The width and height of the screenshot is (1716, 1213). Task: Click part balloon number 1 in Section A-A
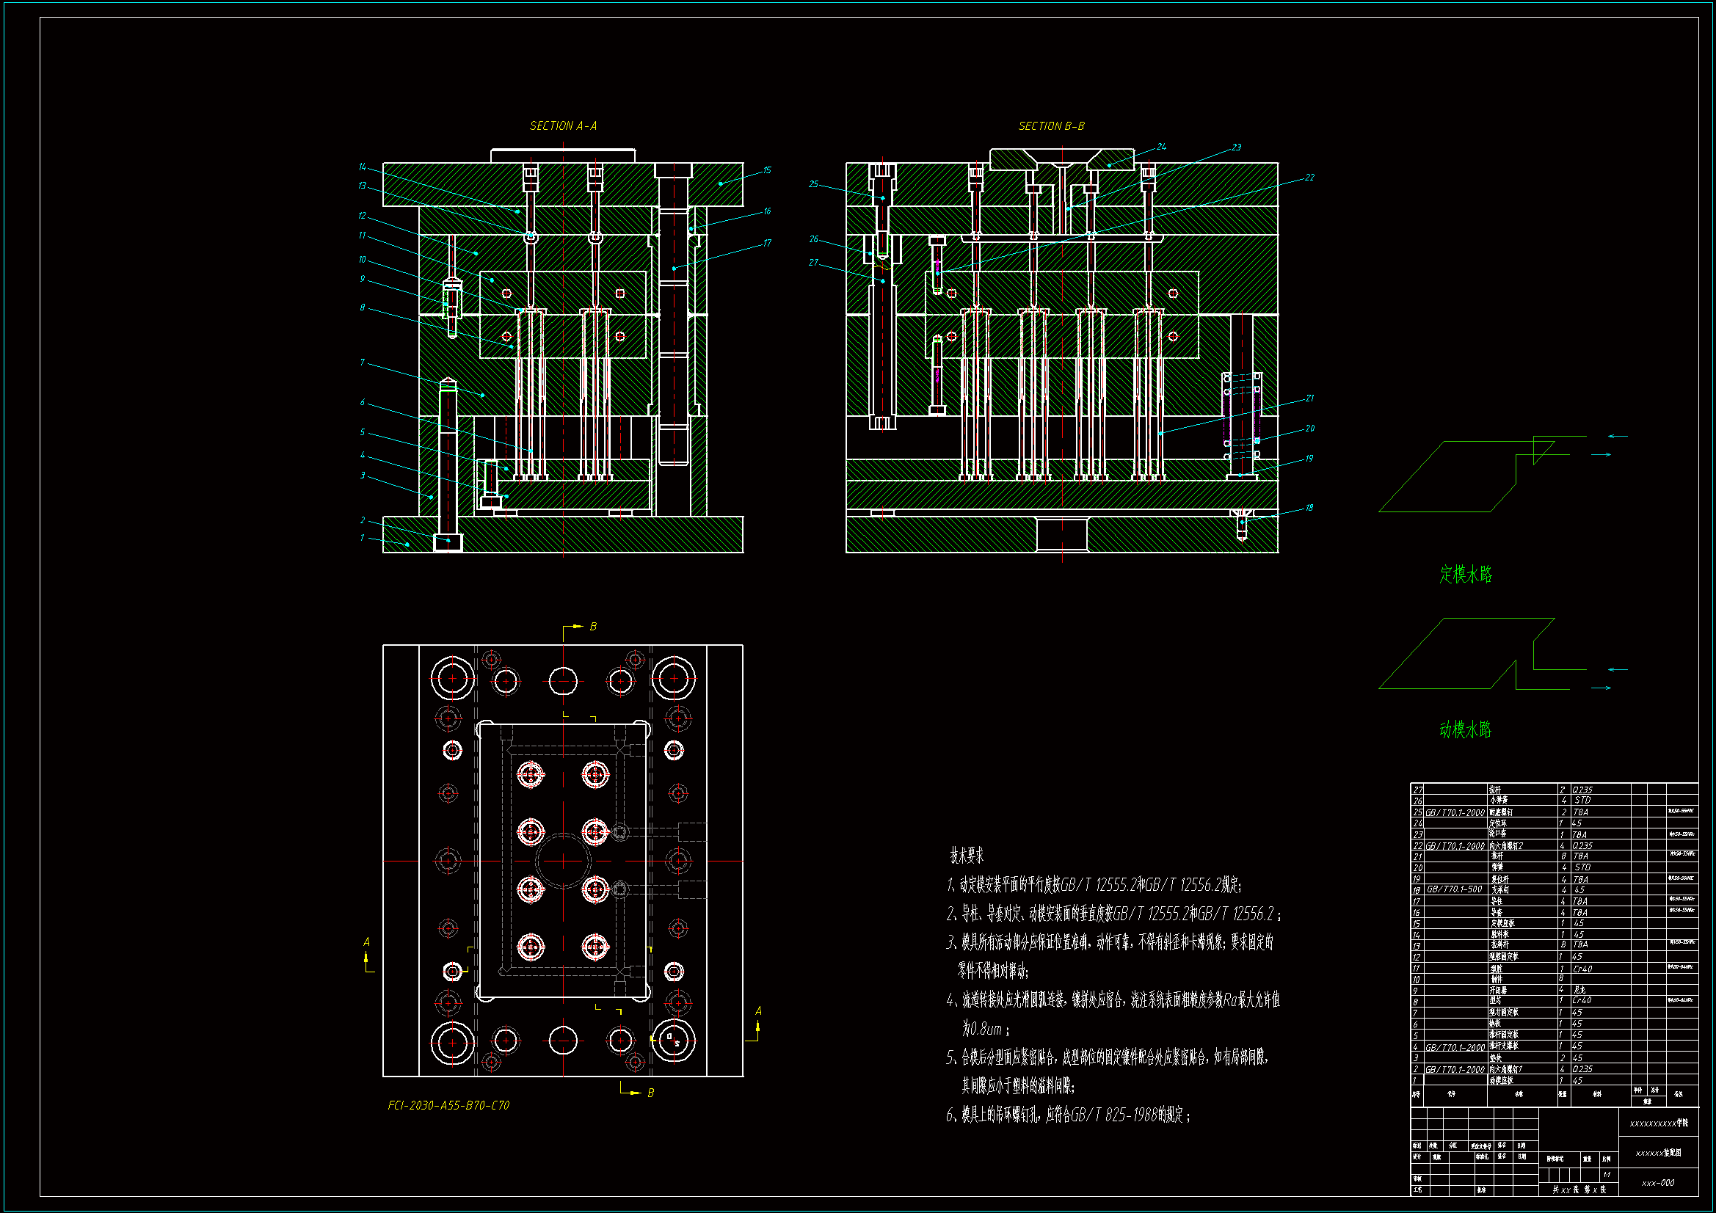point(363,537)
